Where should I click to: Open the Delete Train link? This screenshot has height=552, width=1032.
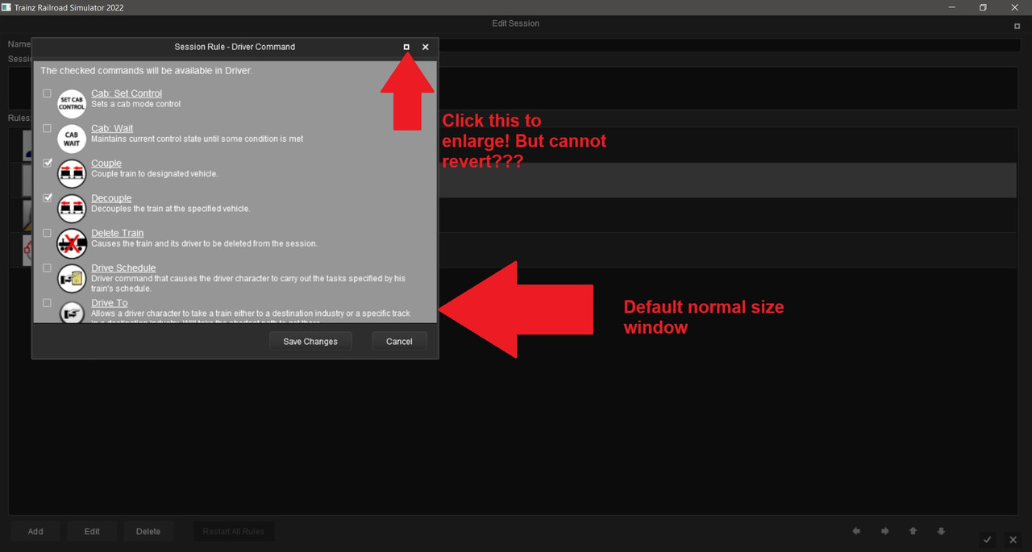117,233
